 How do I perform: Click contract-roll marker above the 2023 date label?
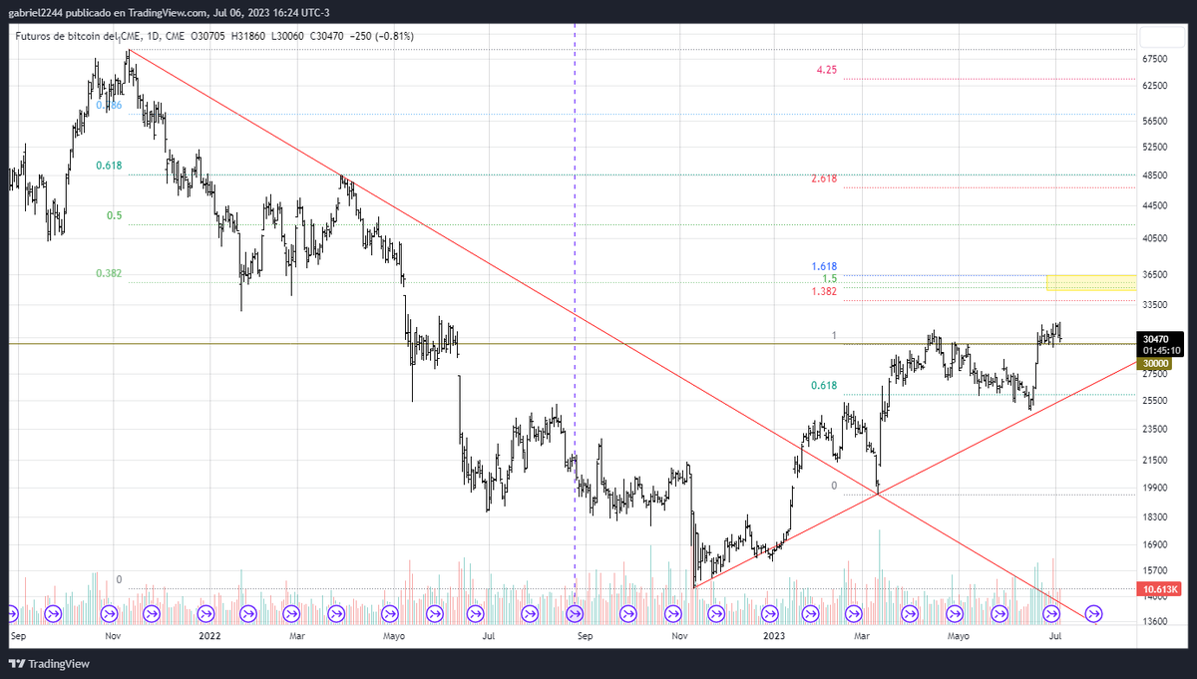tap(768, 613)
